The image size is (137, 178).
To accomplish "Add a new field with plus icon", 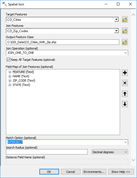I will point(125,73).
